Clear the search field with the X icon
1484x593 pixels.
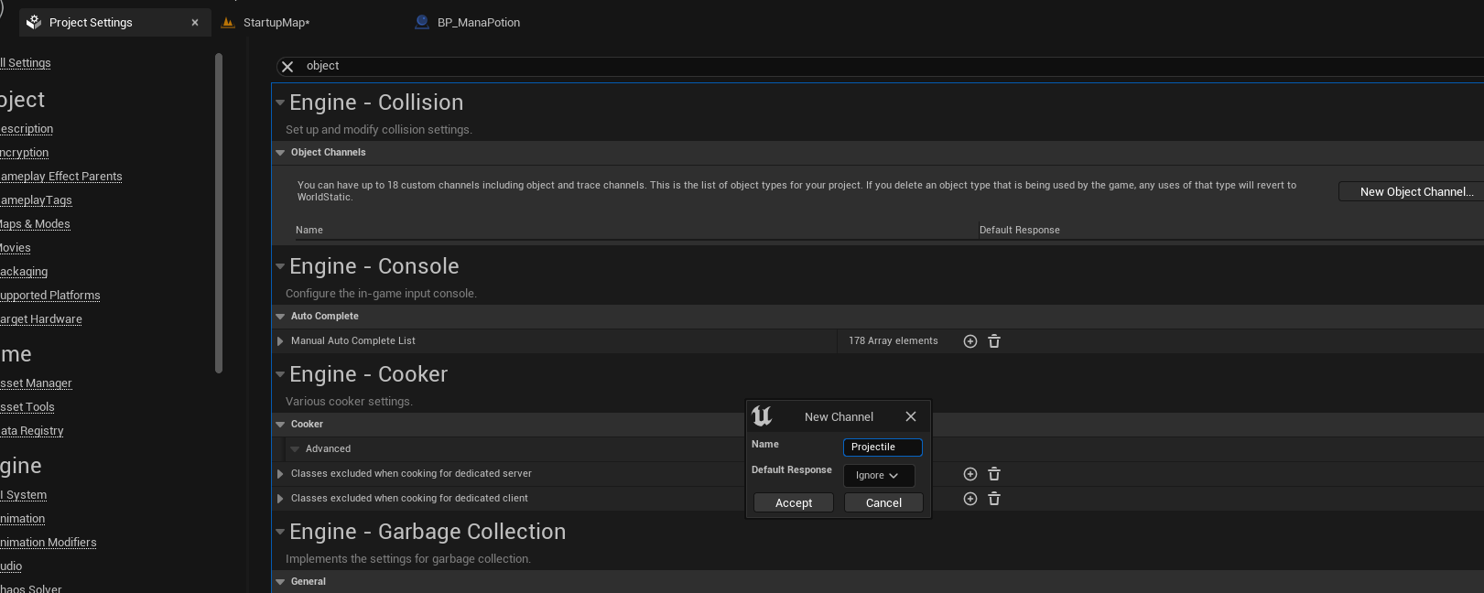(287, 67)
